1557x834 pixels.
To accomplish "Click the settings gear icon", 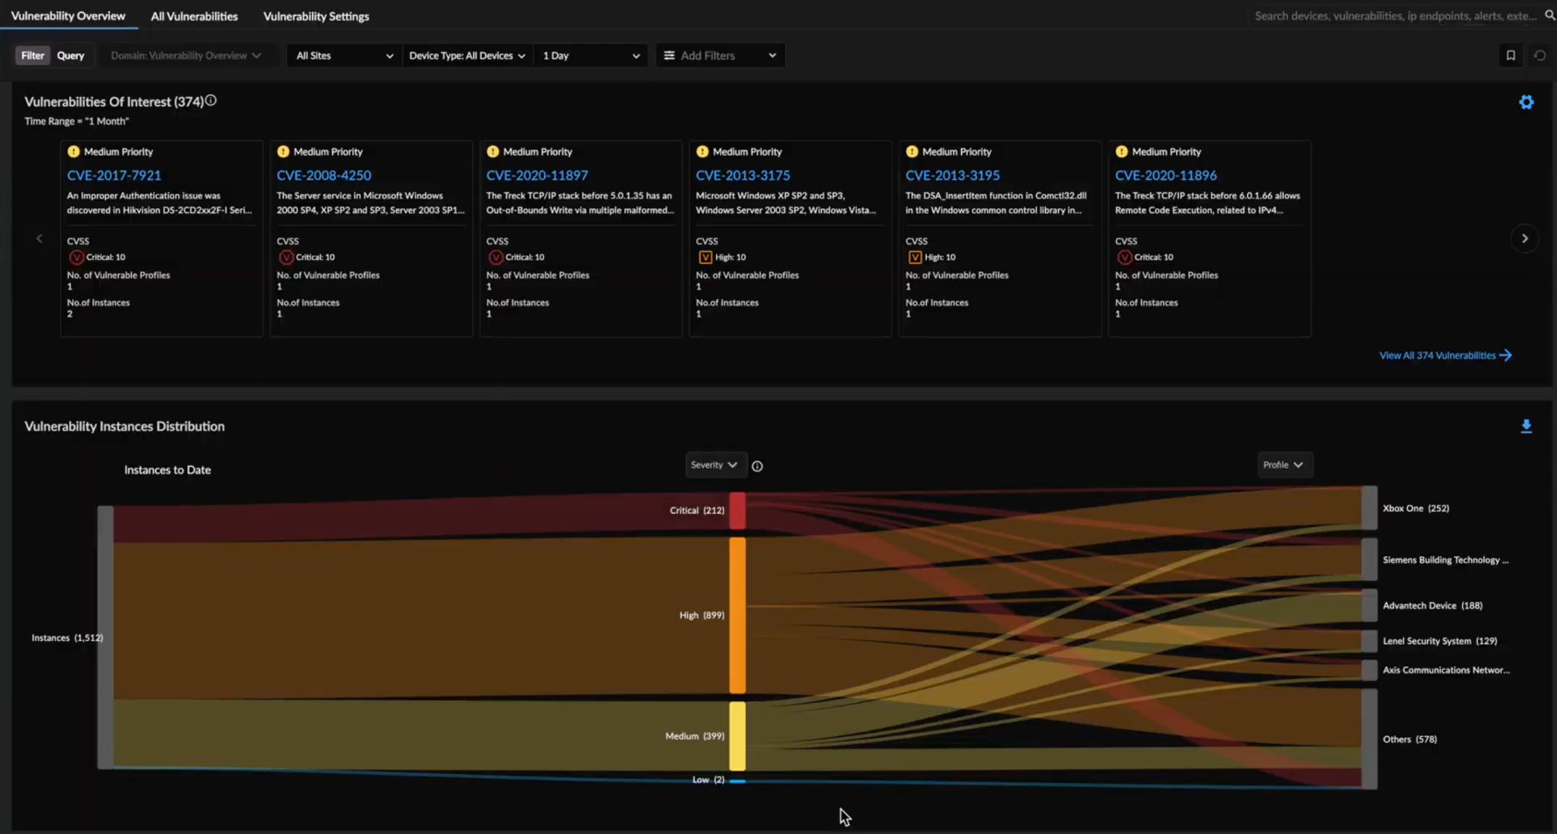I will pos(1526,102).
